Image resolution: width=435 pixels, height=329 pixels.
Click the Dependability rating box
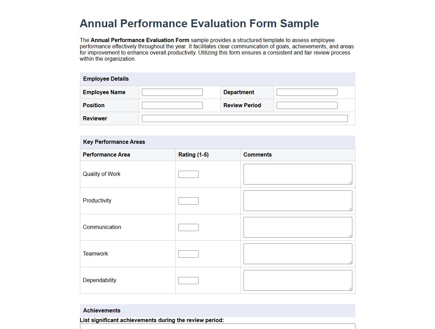pyautogui.click(x=188, y=280)
